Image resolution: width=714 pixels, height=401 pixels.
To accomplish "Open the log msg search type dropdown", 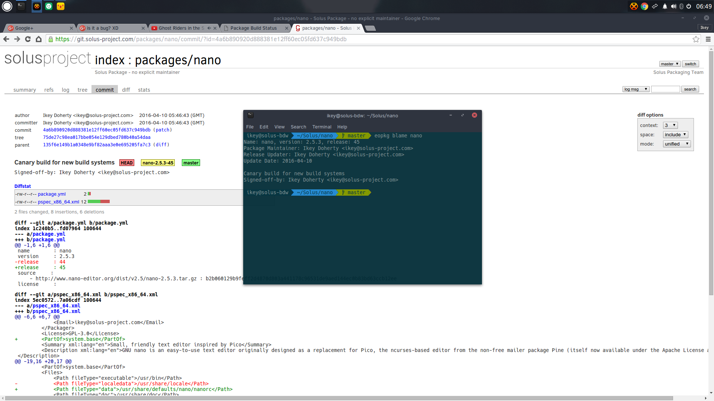I will coord(636,89).
